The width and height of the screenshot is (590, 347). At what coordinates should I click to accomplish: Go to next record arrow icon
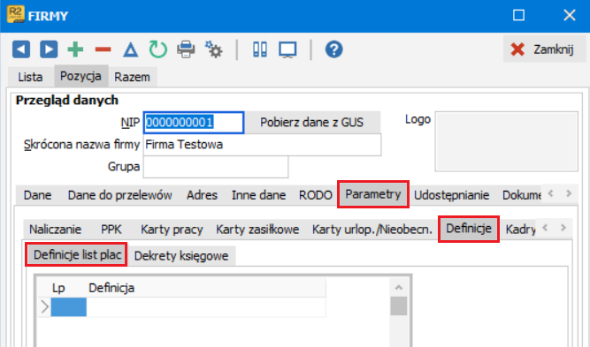(49, 49)
